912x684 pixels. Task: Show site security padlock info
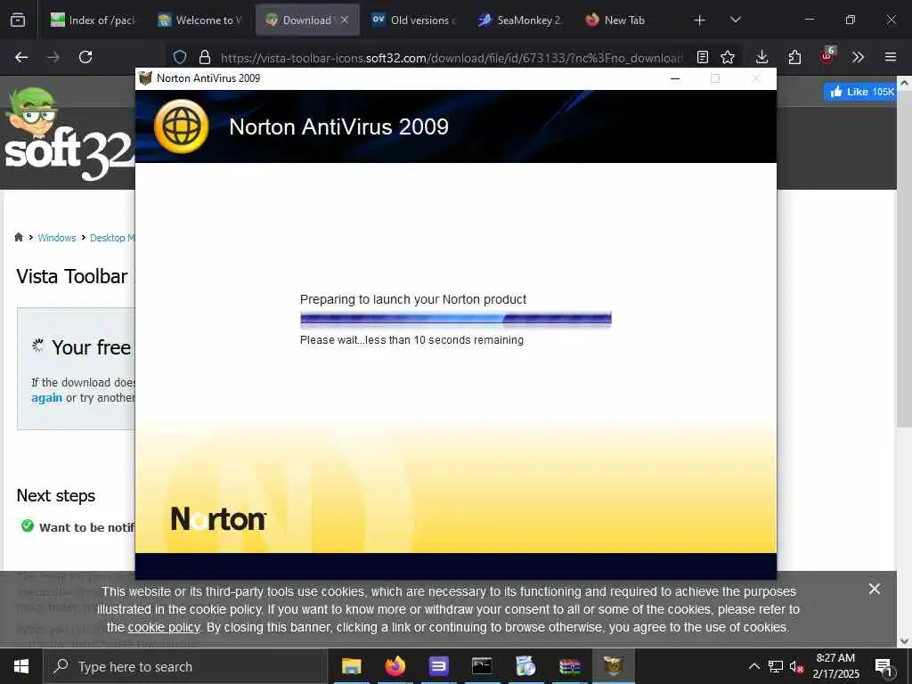tap(204, 57)
